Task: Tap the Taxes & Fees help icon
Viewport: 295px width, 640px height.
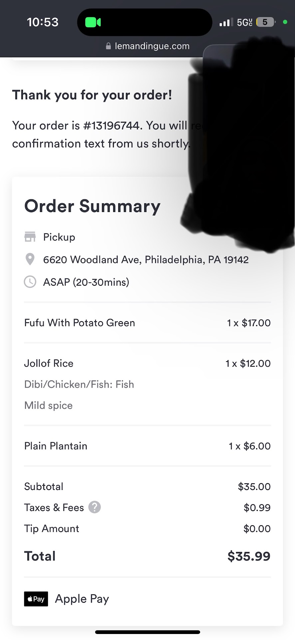Action: pos(95,507)
